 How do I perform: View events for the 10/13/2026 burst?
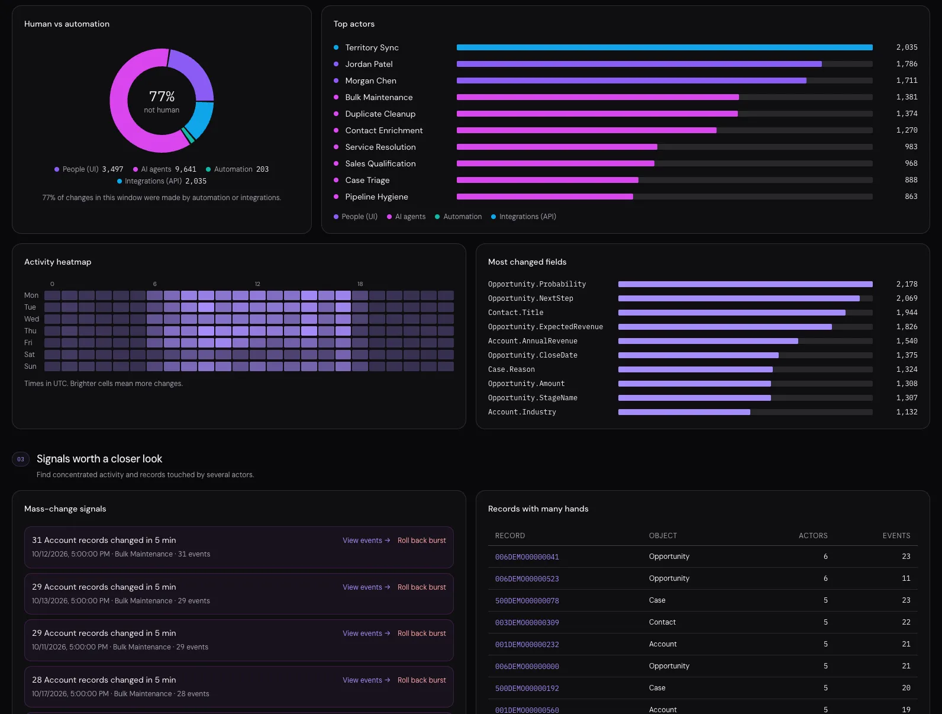tap(366, 587)
